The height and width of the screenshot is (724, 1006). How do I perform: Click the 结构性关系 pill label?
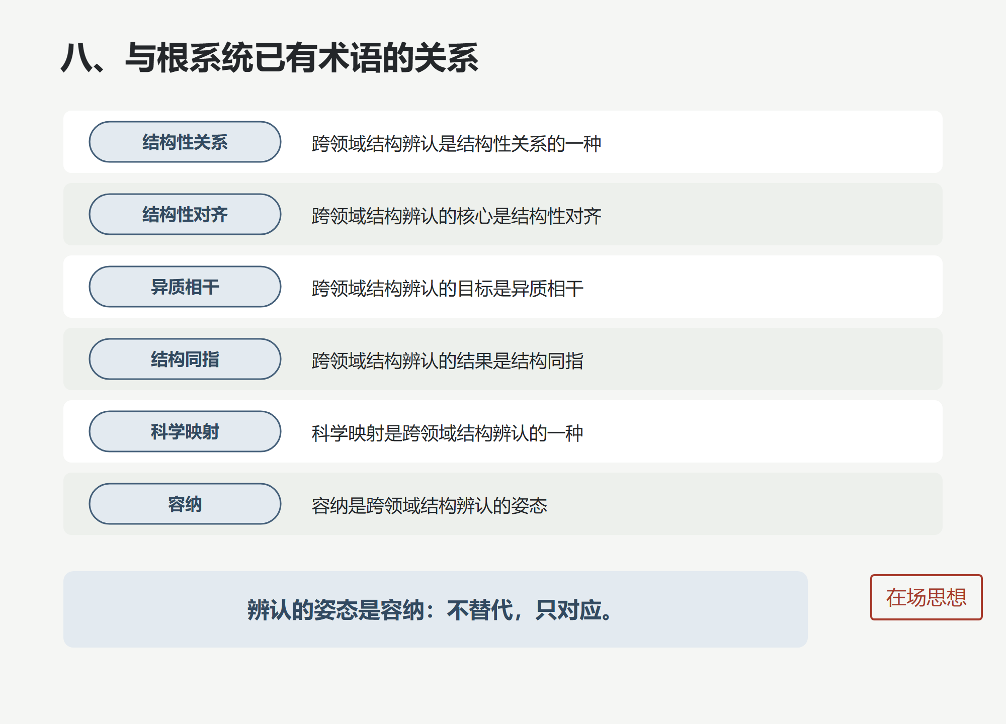185,142
